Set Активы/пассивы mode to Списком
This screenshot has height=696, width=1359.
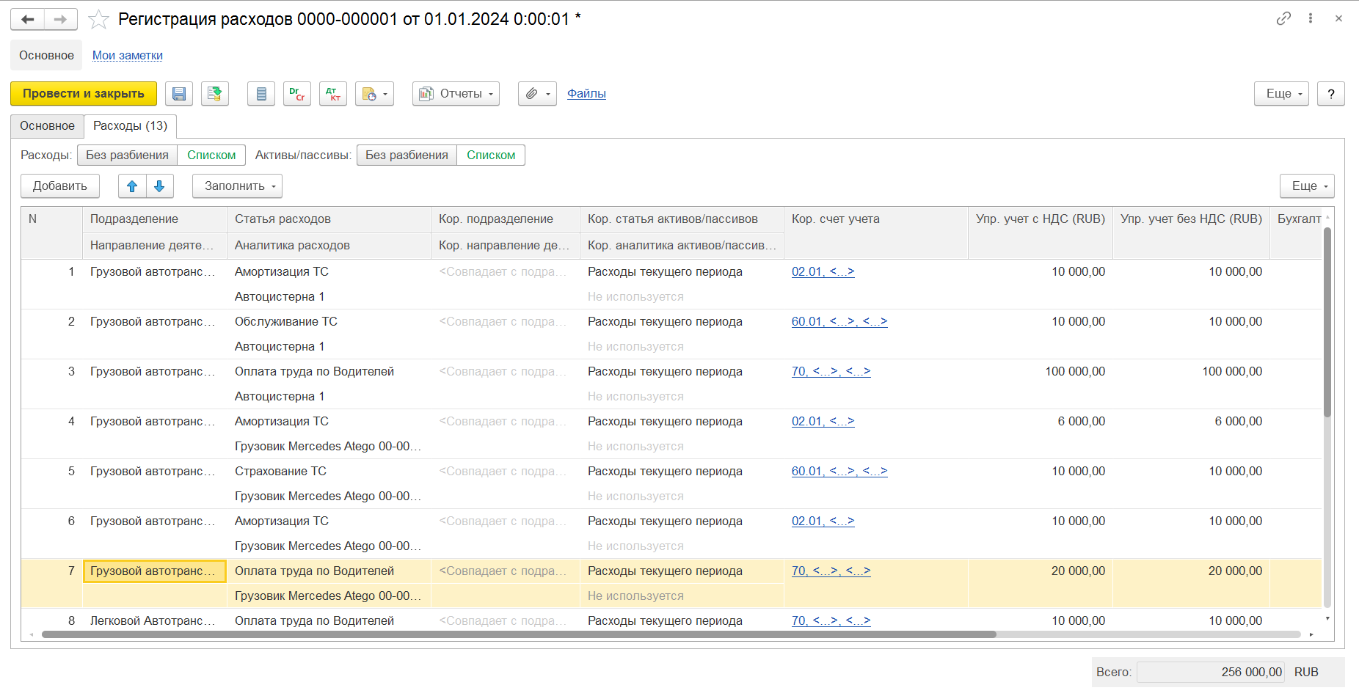tap(491, 155)
